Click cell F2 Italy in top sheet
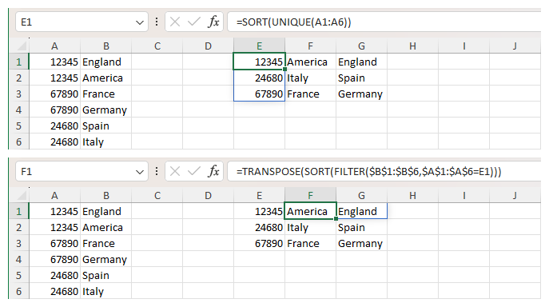The image size is (549, 307). tap(311, 78)
